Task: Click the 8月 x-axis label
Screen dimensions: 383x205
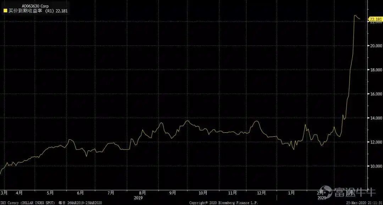Action: tap(143, 193)
